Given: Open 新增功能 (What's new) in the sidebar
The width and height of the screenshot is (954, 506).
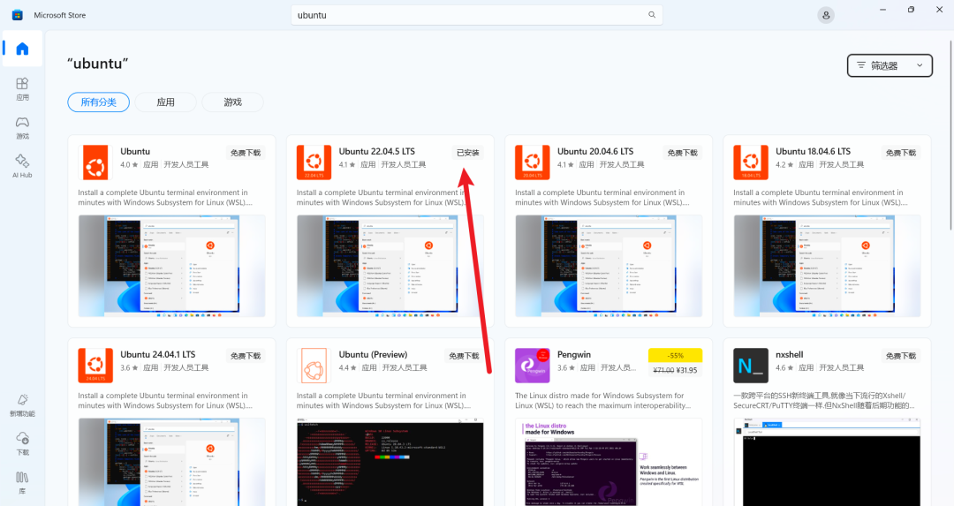Looking at the screenshot, I should click(22, 405).
